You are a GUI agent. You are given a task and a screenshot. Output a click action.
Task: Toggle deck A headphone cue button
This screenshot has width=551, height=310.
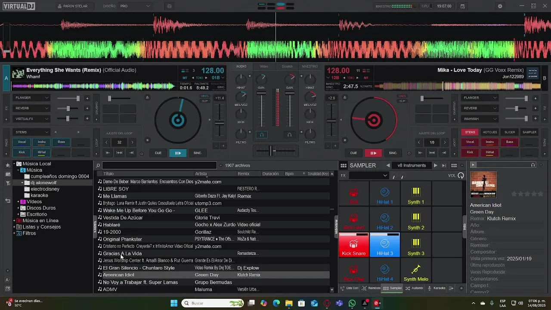(261, 135)
